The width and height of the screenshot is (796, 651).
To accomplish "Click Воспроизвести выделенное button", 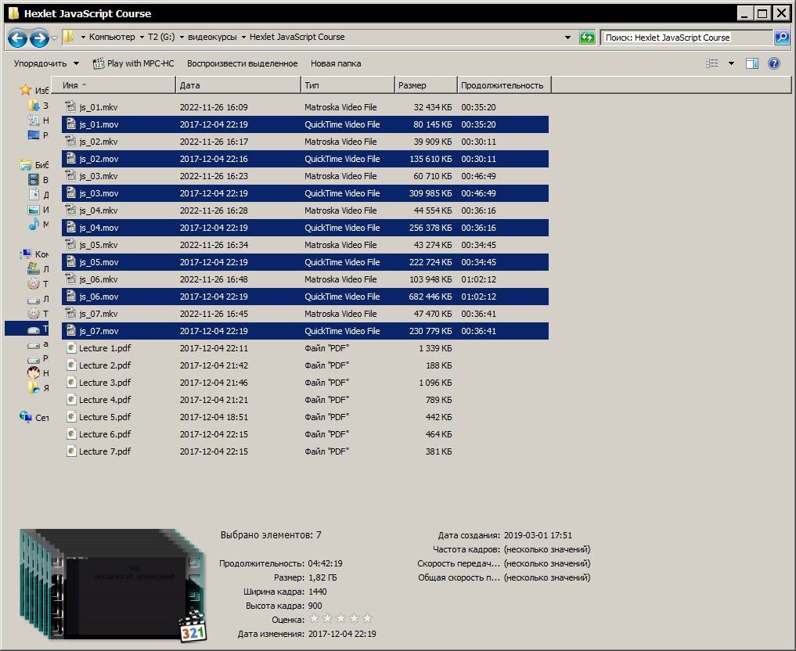I will 242,63.
